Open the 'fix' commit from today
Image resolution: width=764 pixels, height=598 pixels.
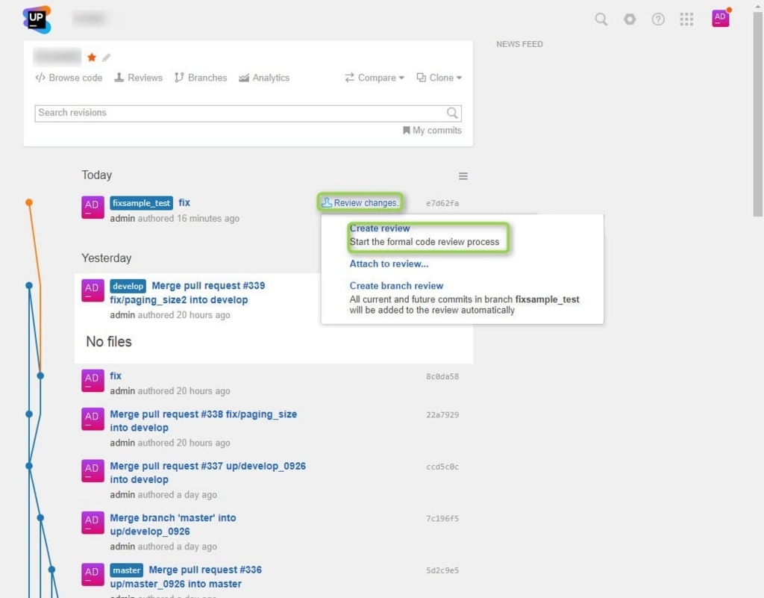pyautogui.click(x=184, y=203)
